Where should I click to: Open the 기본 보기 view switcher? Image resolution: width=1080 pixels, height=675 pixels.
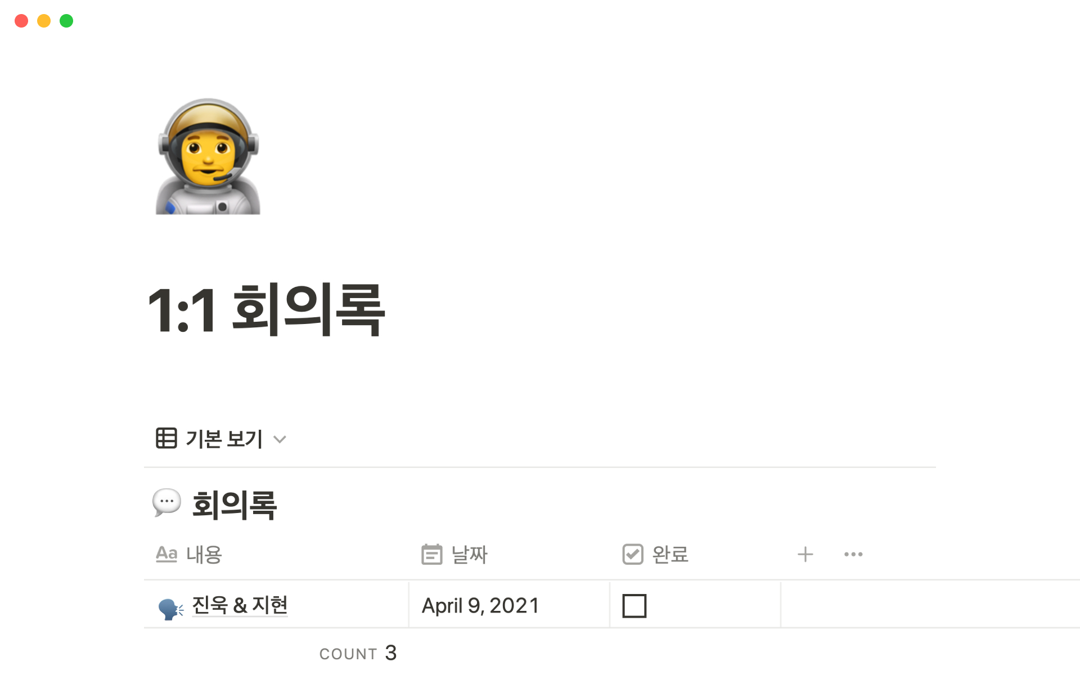(x=222, y=438)
